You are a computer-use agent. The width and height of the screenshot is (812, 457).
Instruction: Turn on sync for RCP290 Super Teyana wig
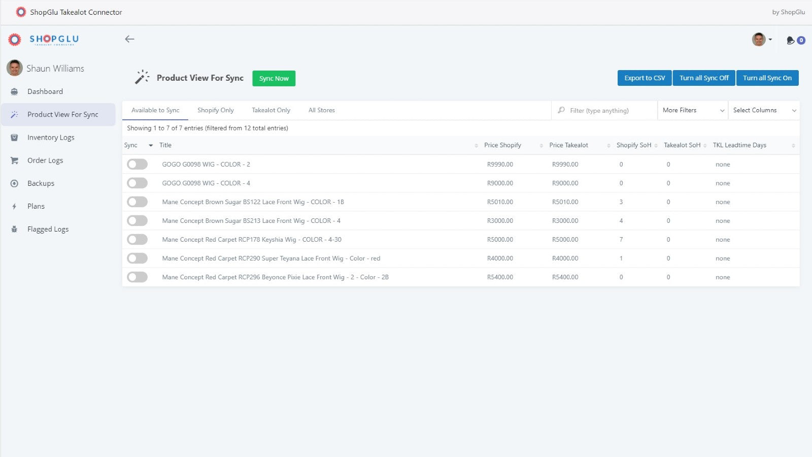(x=137, y=258)
